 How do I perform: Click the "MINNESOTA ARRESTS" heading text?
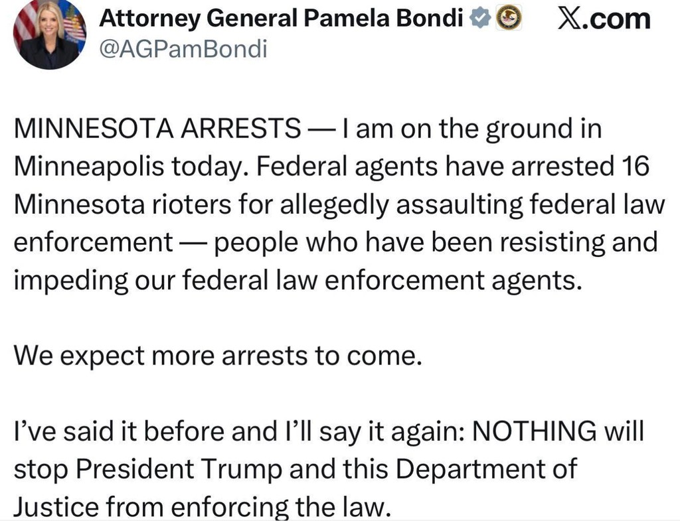tap(157, 129)
